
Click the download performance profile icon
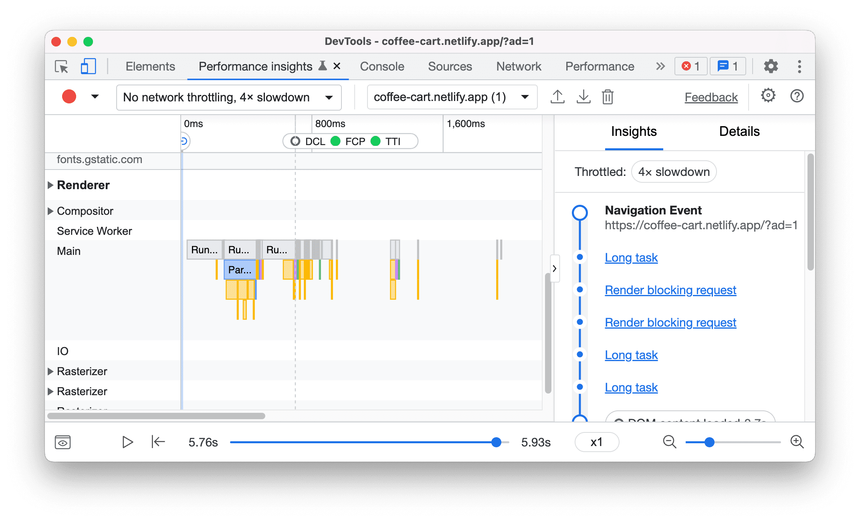(x=583, y=97)
